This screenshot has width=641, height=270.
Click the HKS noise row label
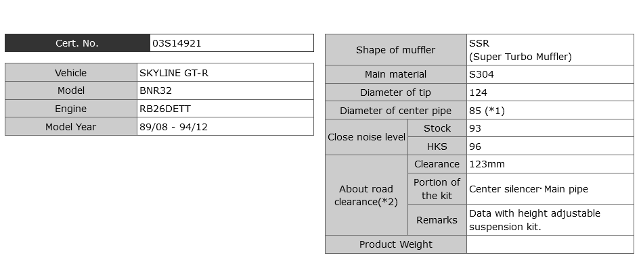click(x=437, y=146)
